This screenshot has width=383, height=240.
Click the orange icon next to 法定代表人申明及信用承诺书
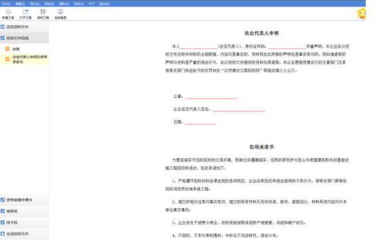(x=7, y=59)
